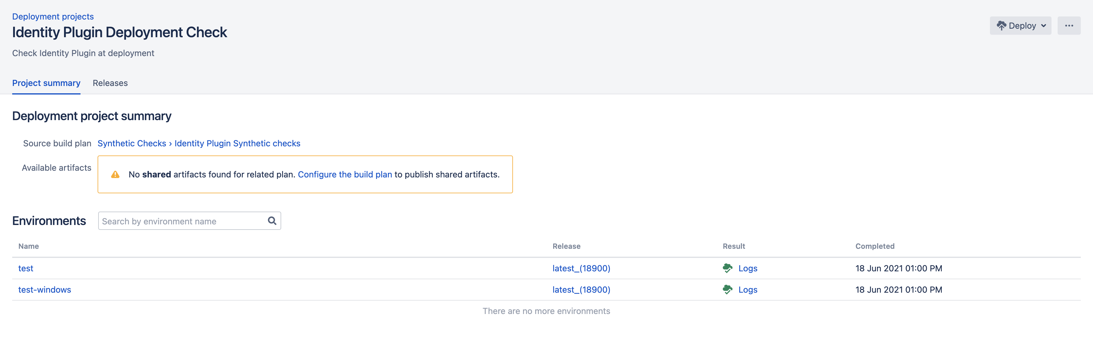Click completed date of test row
Image resolution: width=1093 pixels, height=339 pixels.
(x=899, y=268)
